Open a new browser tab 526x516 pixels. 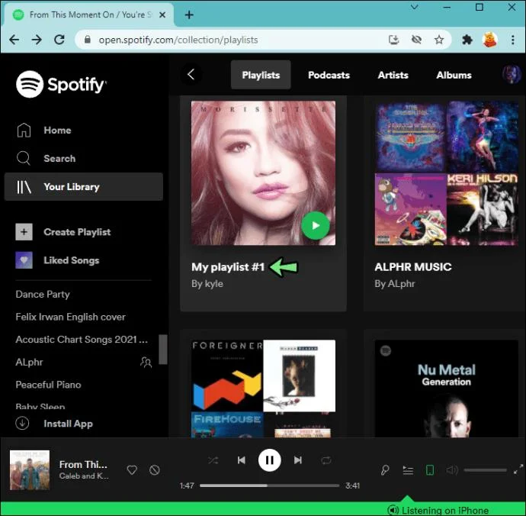click(x=189, y=15)
